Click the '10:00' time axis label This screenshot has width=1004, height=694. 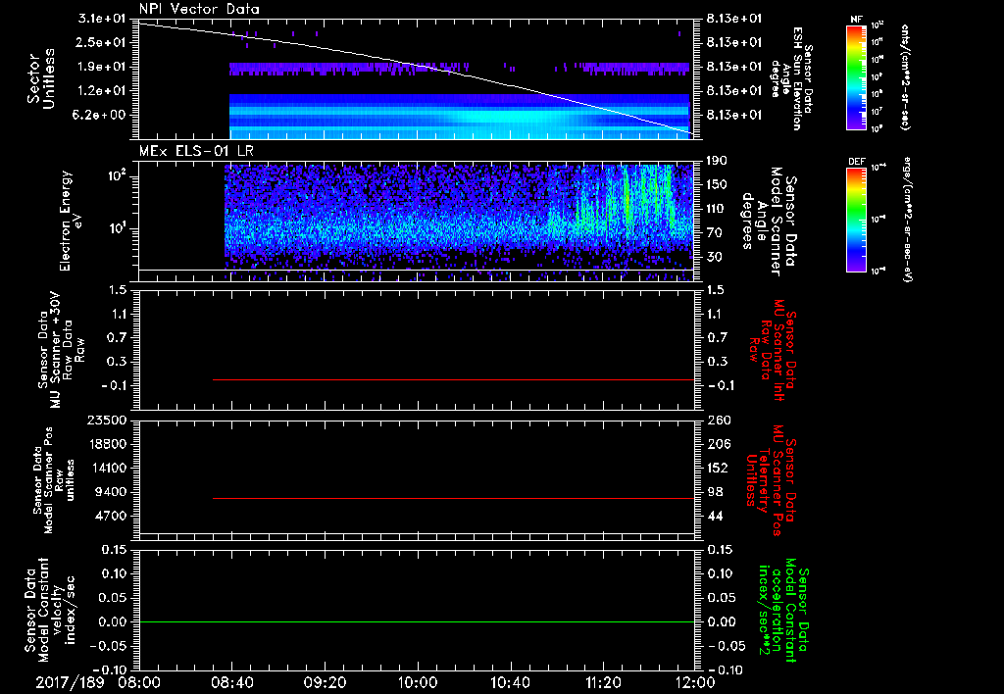pos(418,682)
